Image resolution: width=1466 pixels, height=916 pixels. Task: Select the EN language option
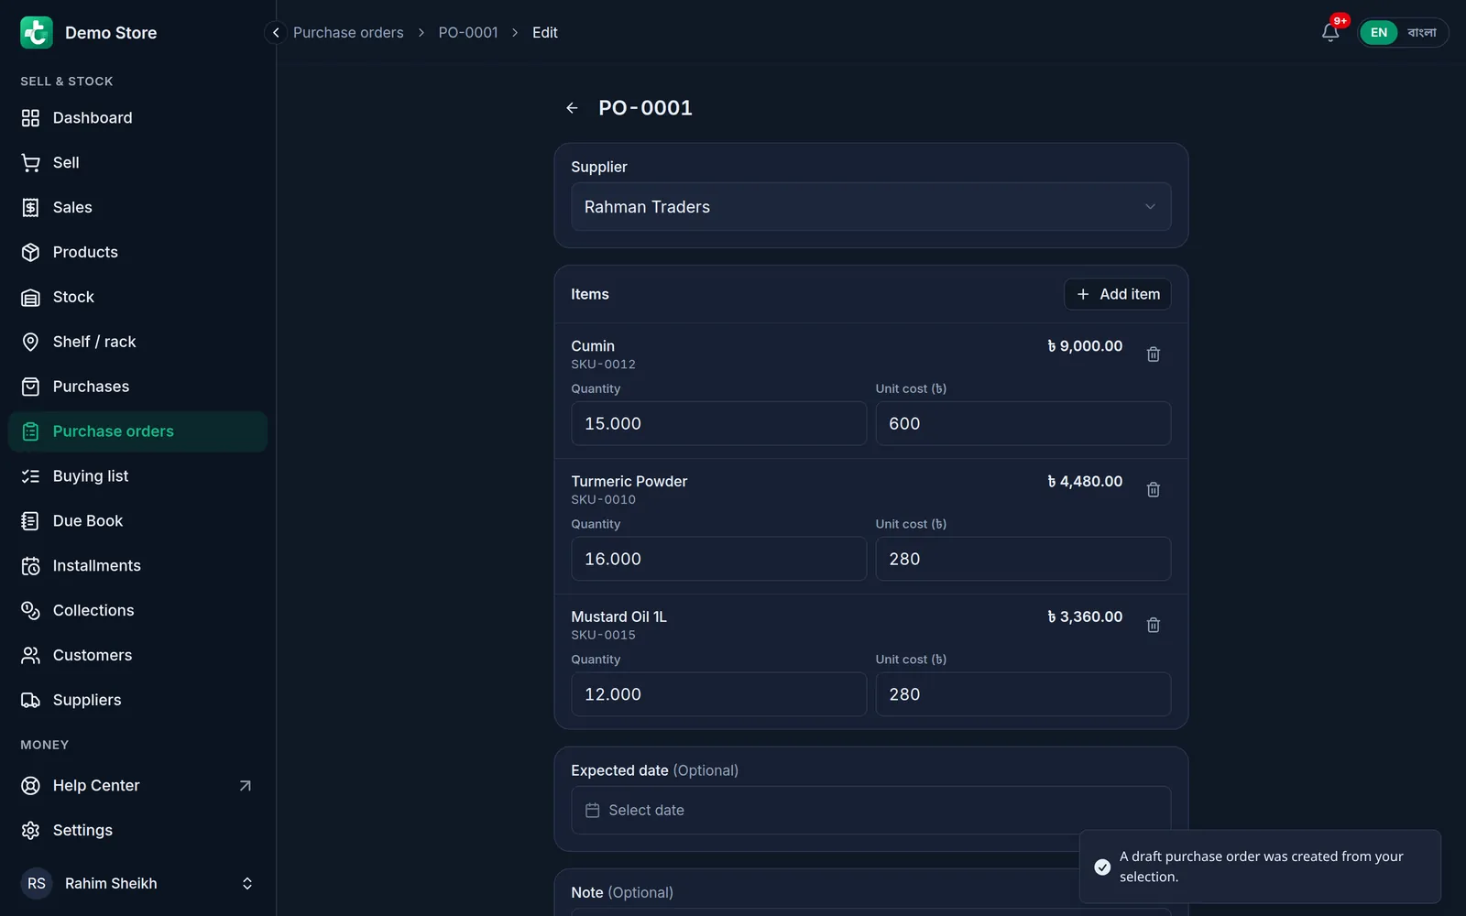(1379, 32)
